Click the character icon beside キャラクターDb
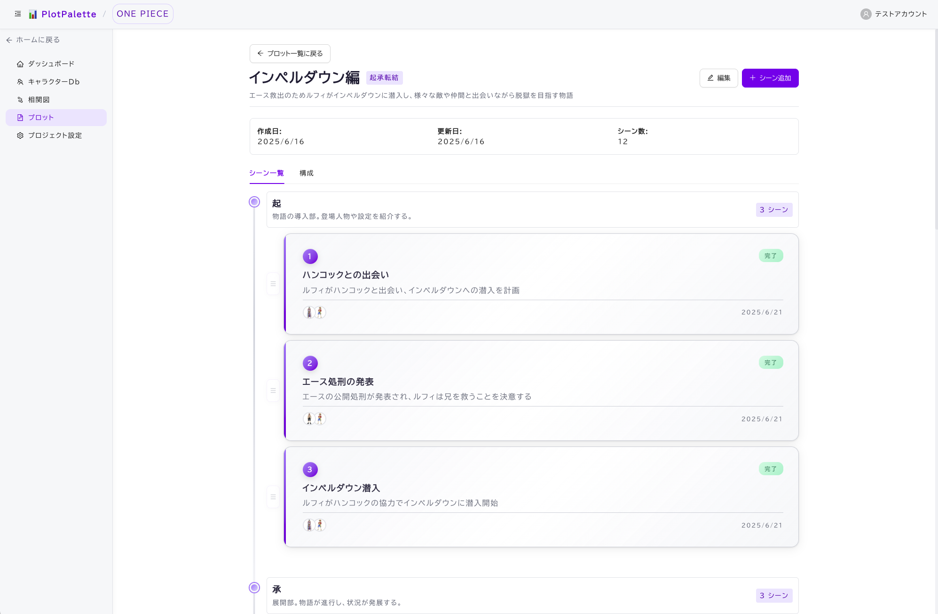This screenshot has width=938, height=614. click(x=20, y=82)
